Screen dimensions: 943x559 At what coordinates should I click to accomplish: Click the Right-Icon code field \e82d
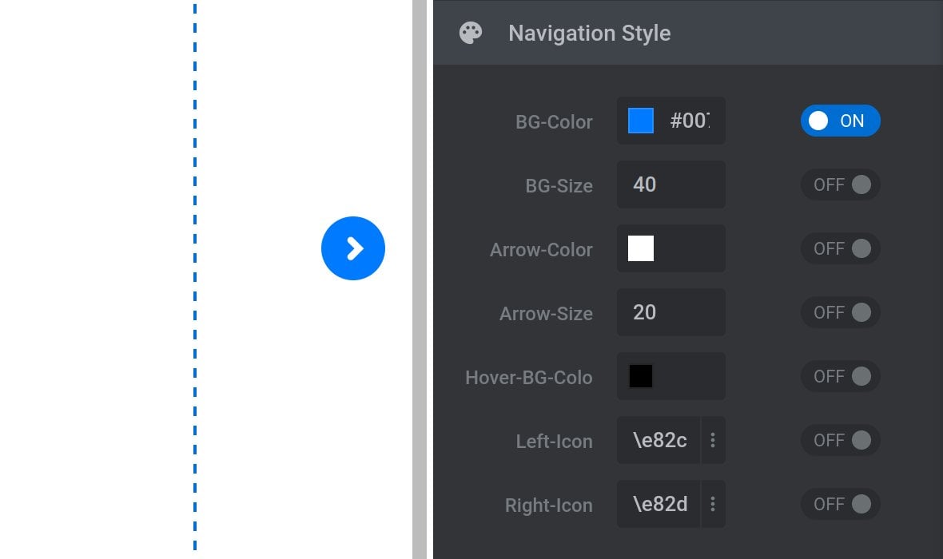click(659, 504)
